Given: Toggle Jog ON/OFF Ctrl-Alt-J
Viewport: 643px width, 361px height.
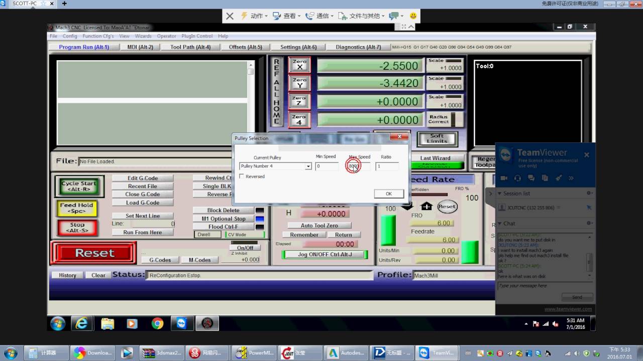Looking at the screenshot, I should tap(325, 255).
